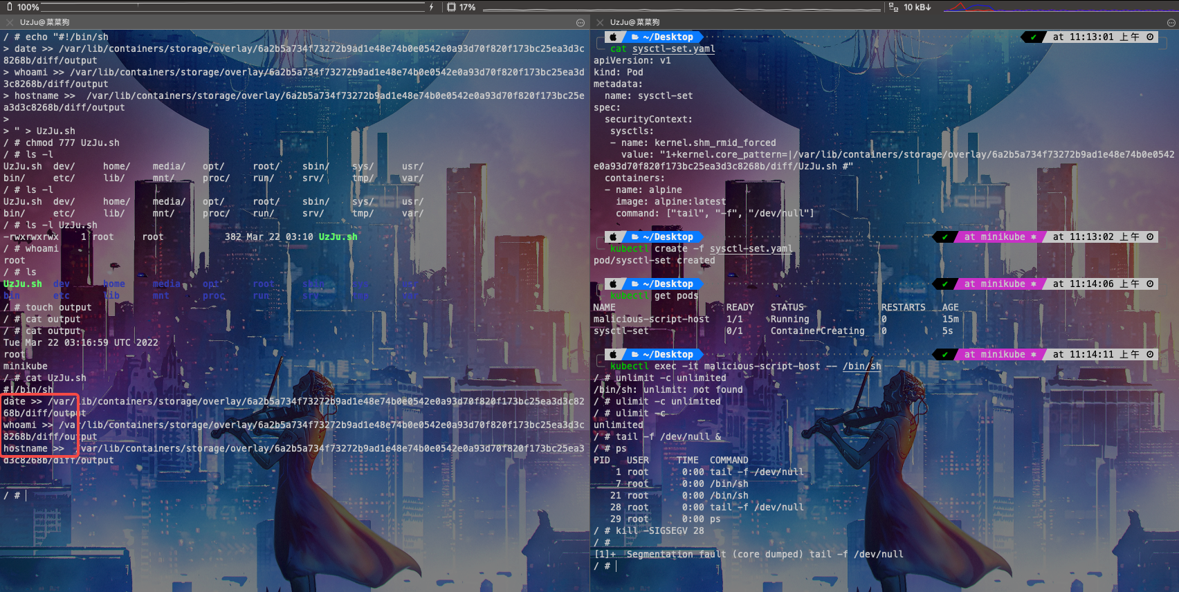Click the 'touch output' command in left pane

[59, 307]
